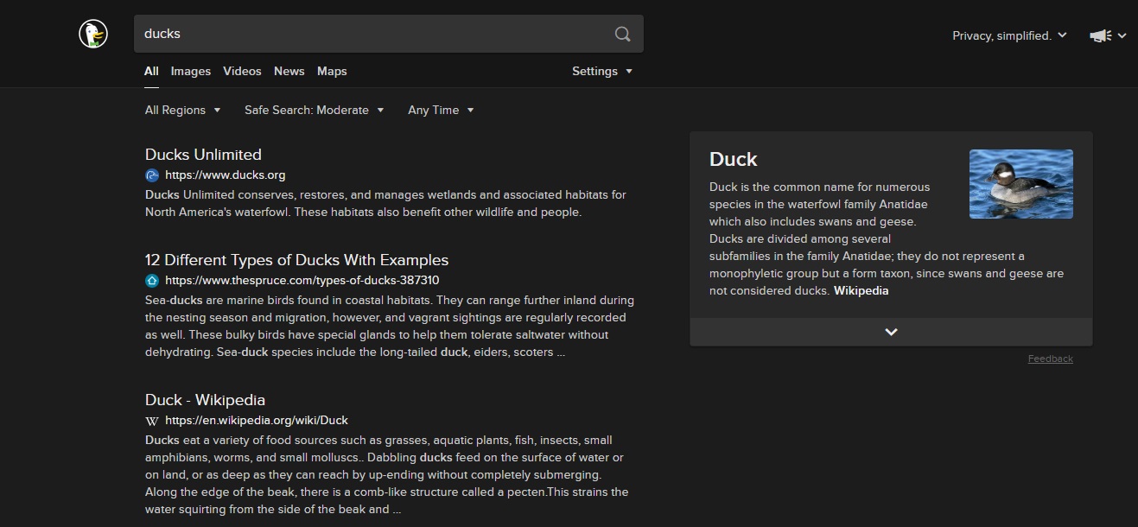
Task: Open the Settings dropdown menu
Action: tap(602, 71)
